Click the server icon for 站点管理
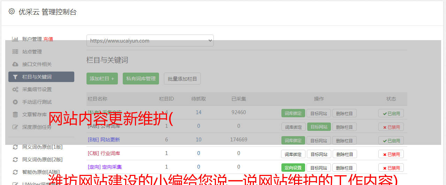Image resolution: width=446 pixels, height=185 pixels. point(15,52)
